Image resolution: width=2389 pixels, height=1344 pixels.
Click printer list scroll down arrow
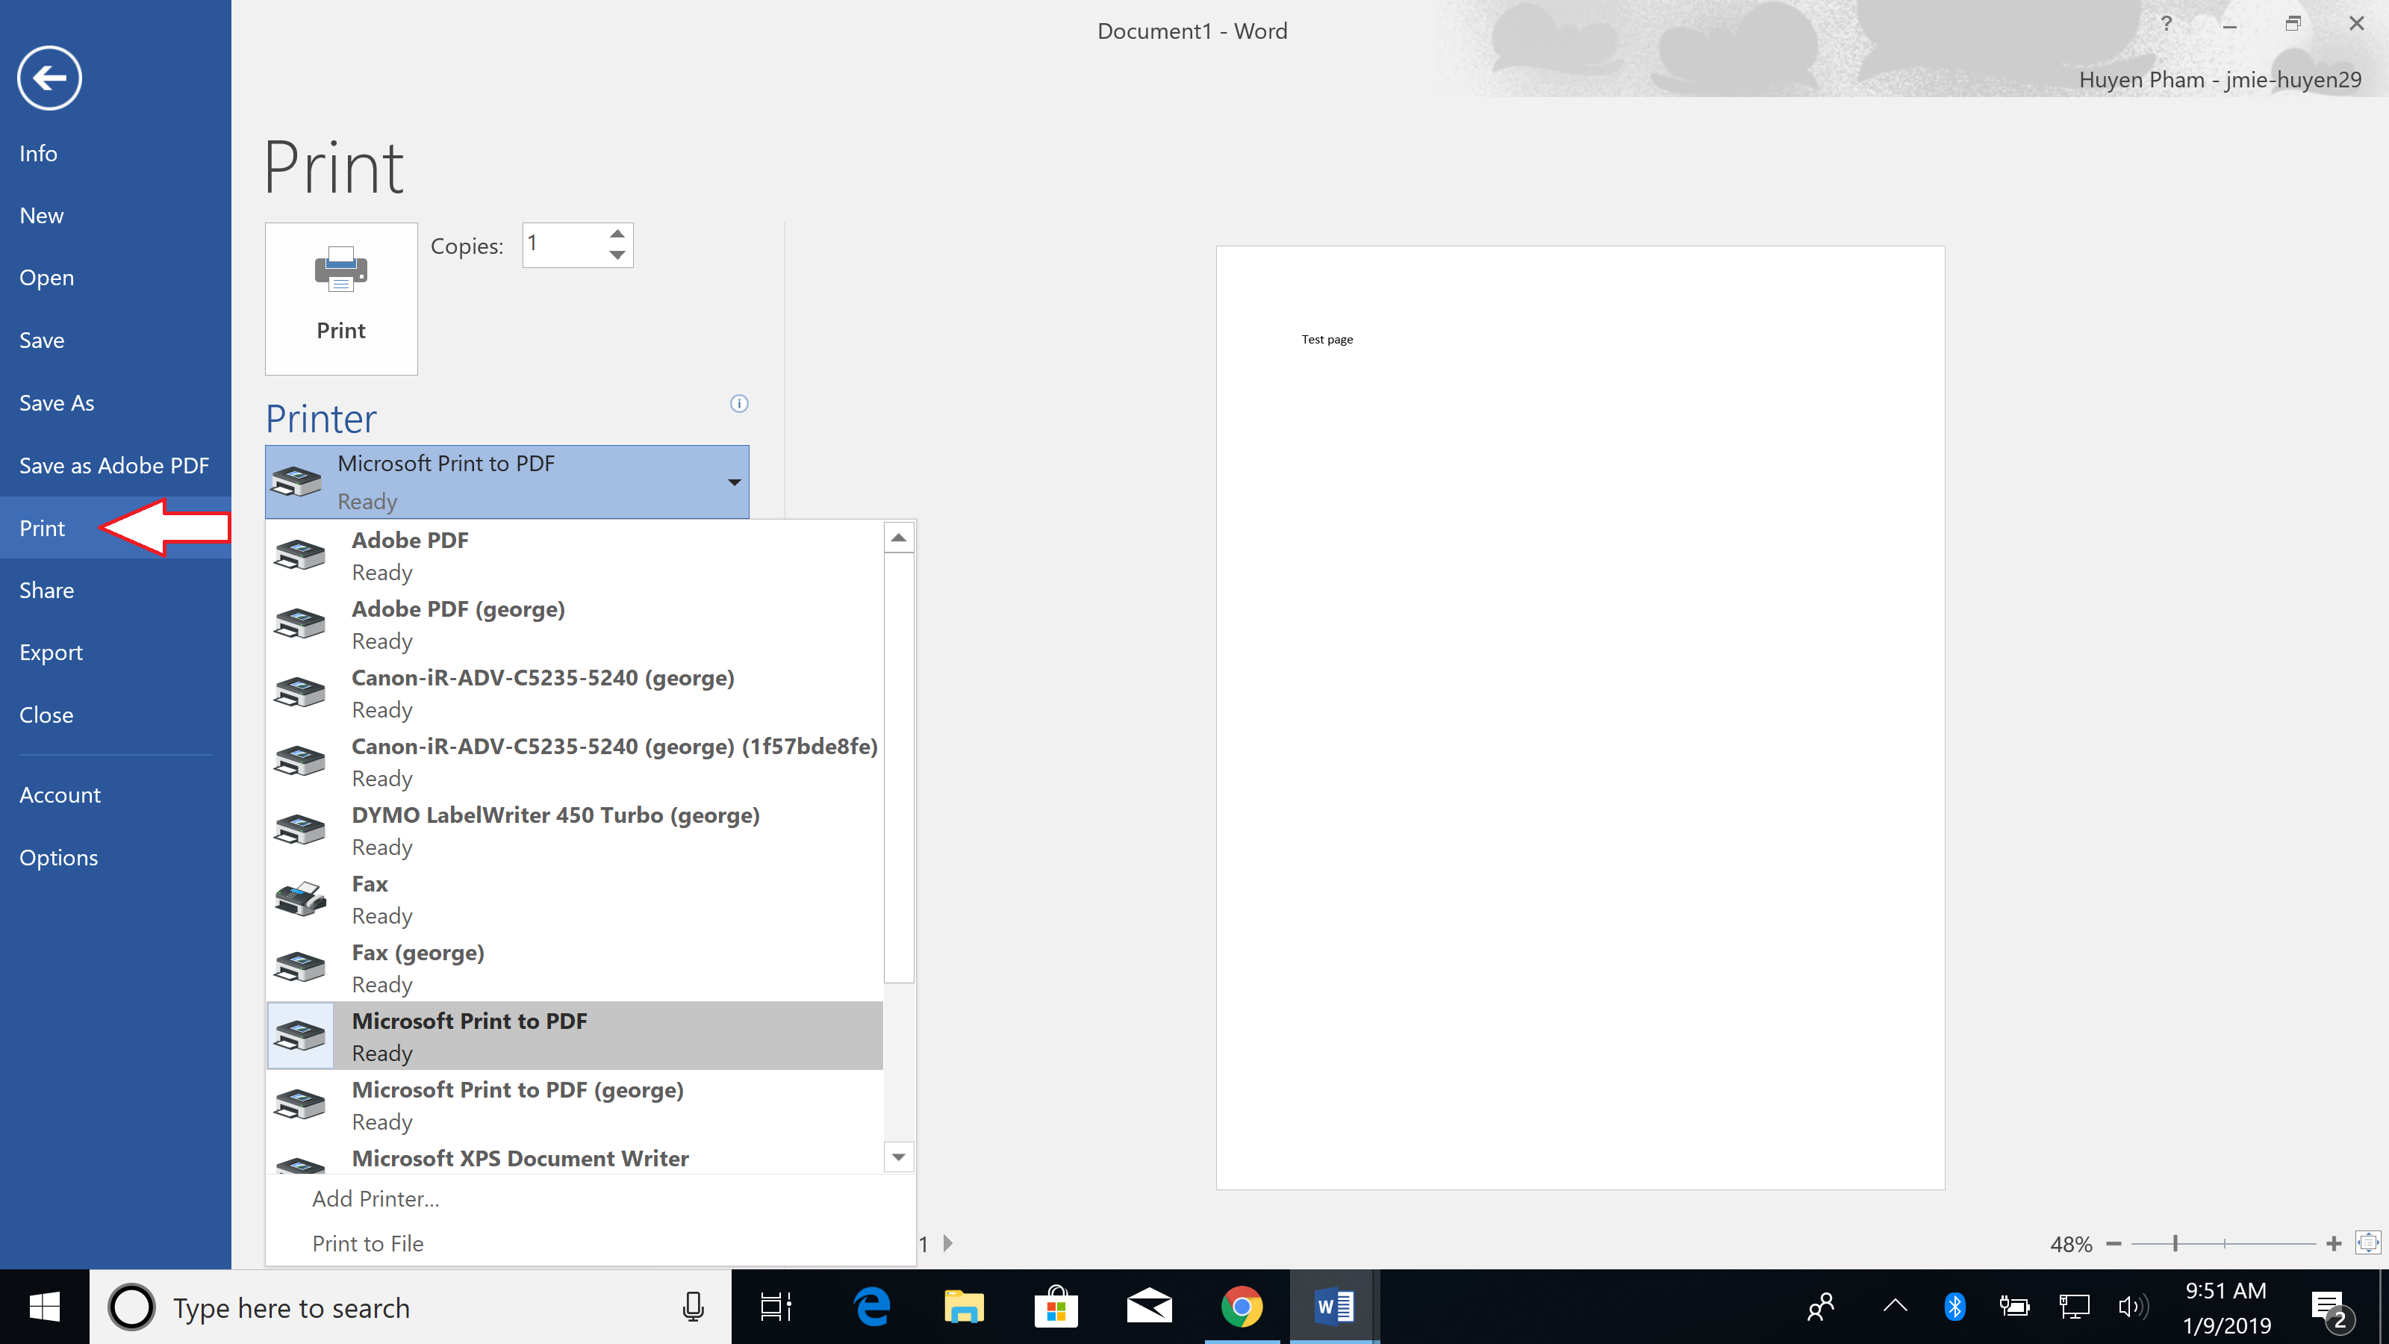899,1157
